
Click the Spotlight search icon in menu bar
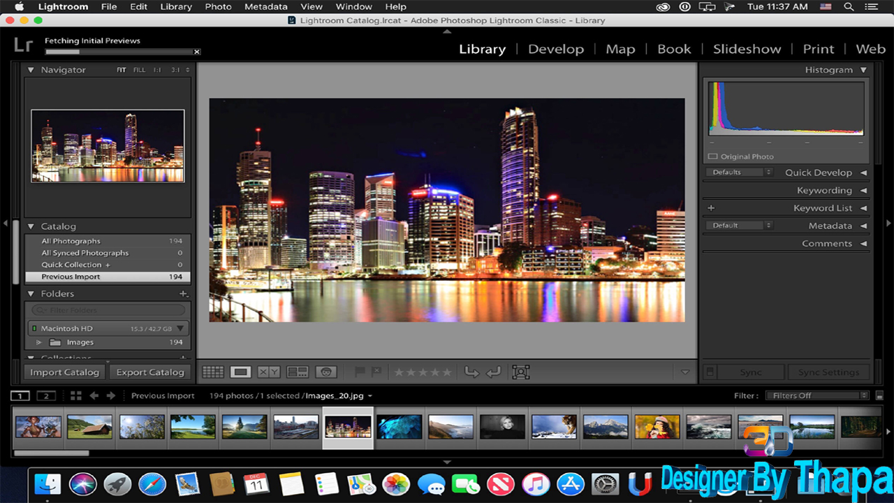click(x=849, y=7)
